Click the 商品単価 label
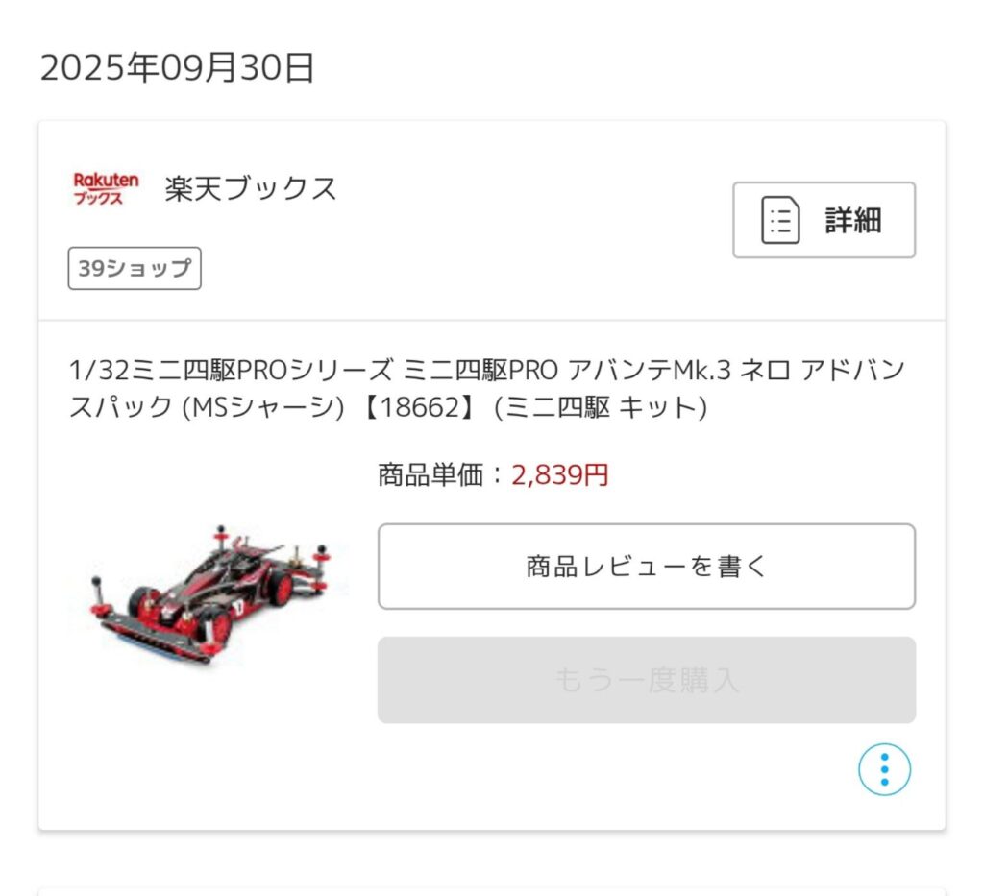 (x=430, y=474)
